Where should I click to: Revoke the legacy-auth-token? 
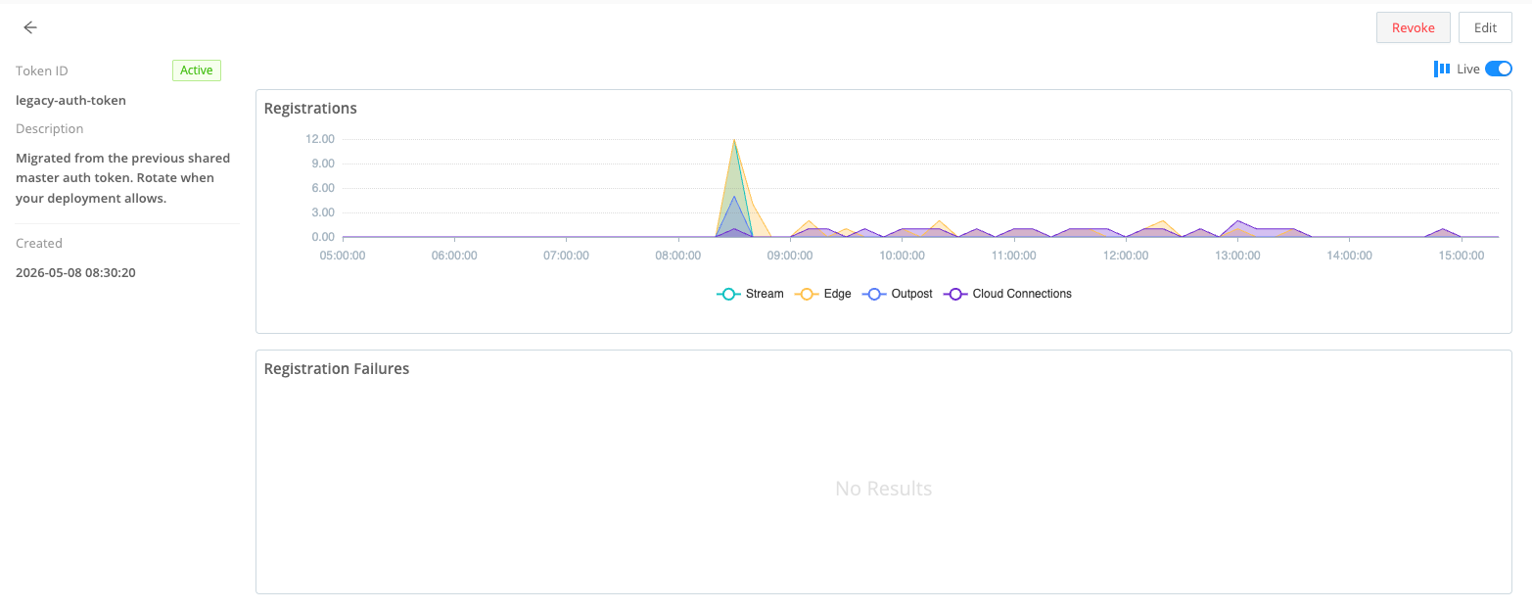[1413, 27]
